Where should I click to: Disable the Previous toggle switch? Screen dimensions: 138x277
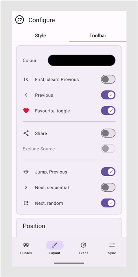click(x=108, y=95)
